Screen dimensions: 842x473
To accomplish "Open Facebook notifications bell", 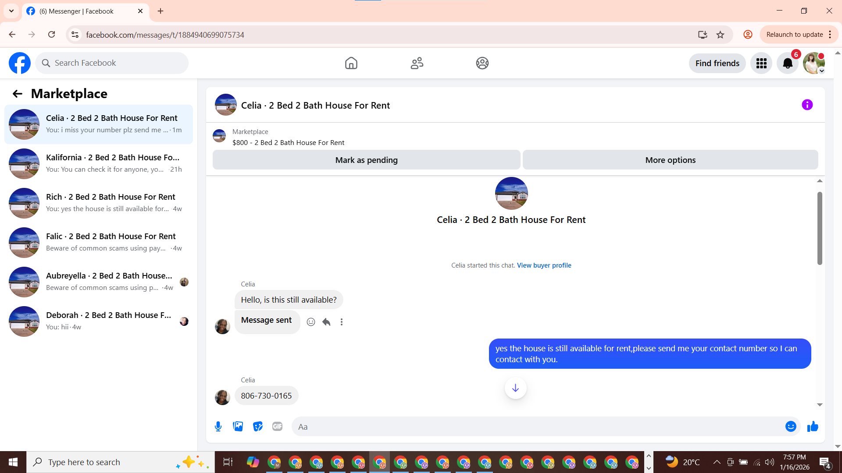I will [788, 64].
